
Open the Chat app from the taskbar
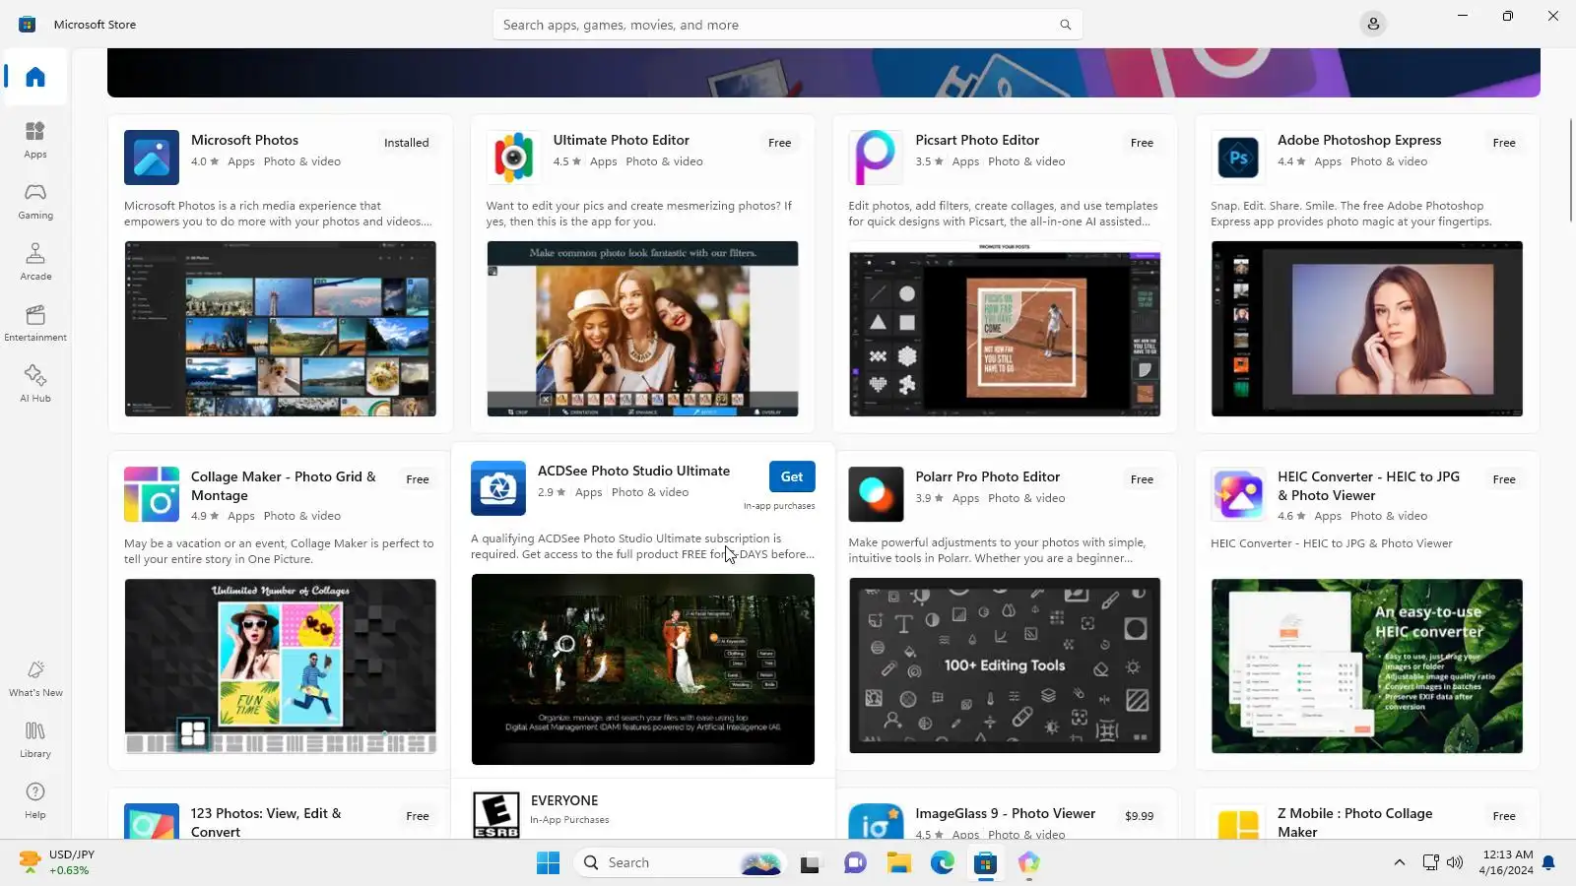(x=854, y=863)
